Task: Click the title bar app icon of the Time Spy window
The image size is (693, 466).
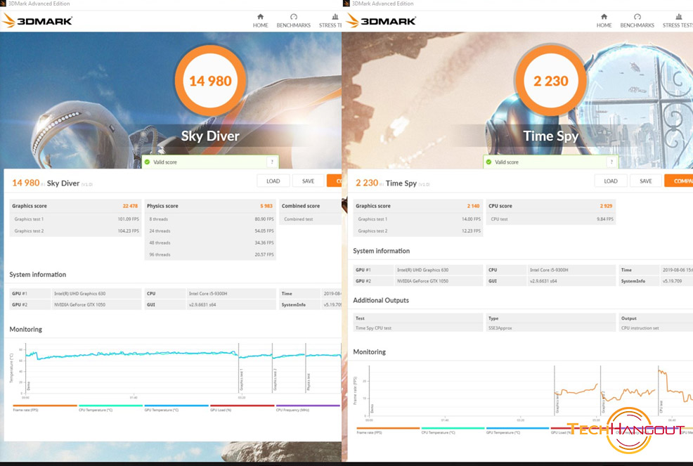Action: 347,4
